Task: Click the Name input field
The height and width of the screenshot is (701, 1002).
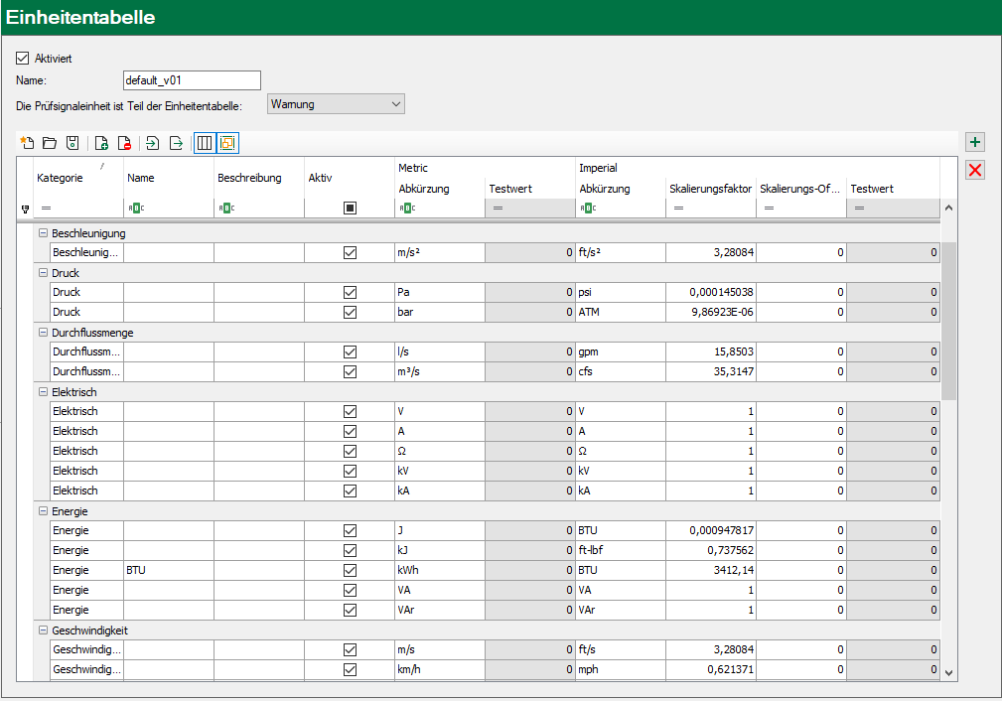Action: [x=191, y=80]
